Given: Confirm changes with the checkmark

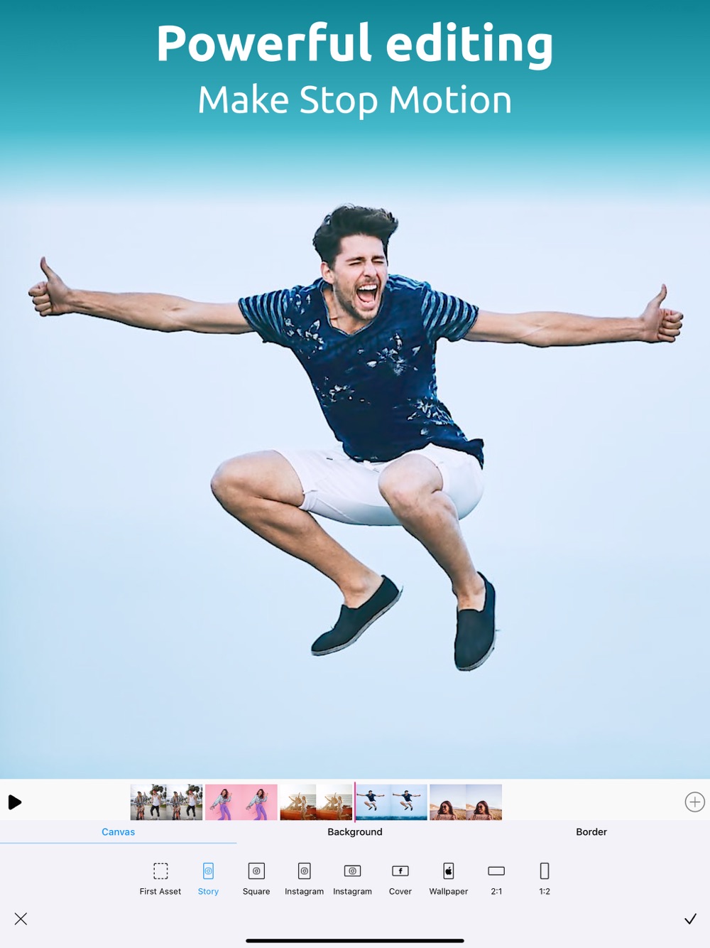Looking at the screenshot, I should 690,919.
